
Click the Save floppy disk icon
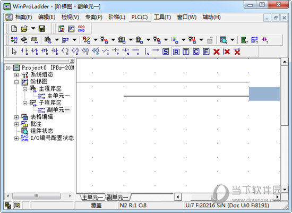42,29
